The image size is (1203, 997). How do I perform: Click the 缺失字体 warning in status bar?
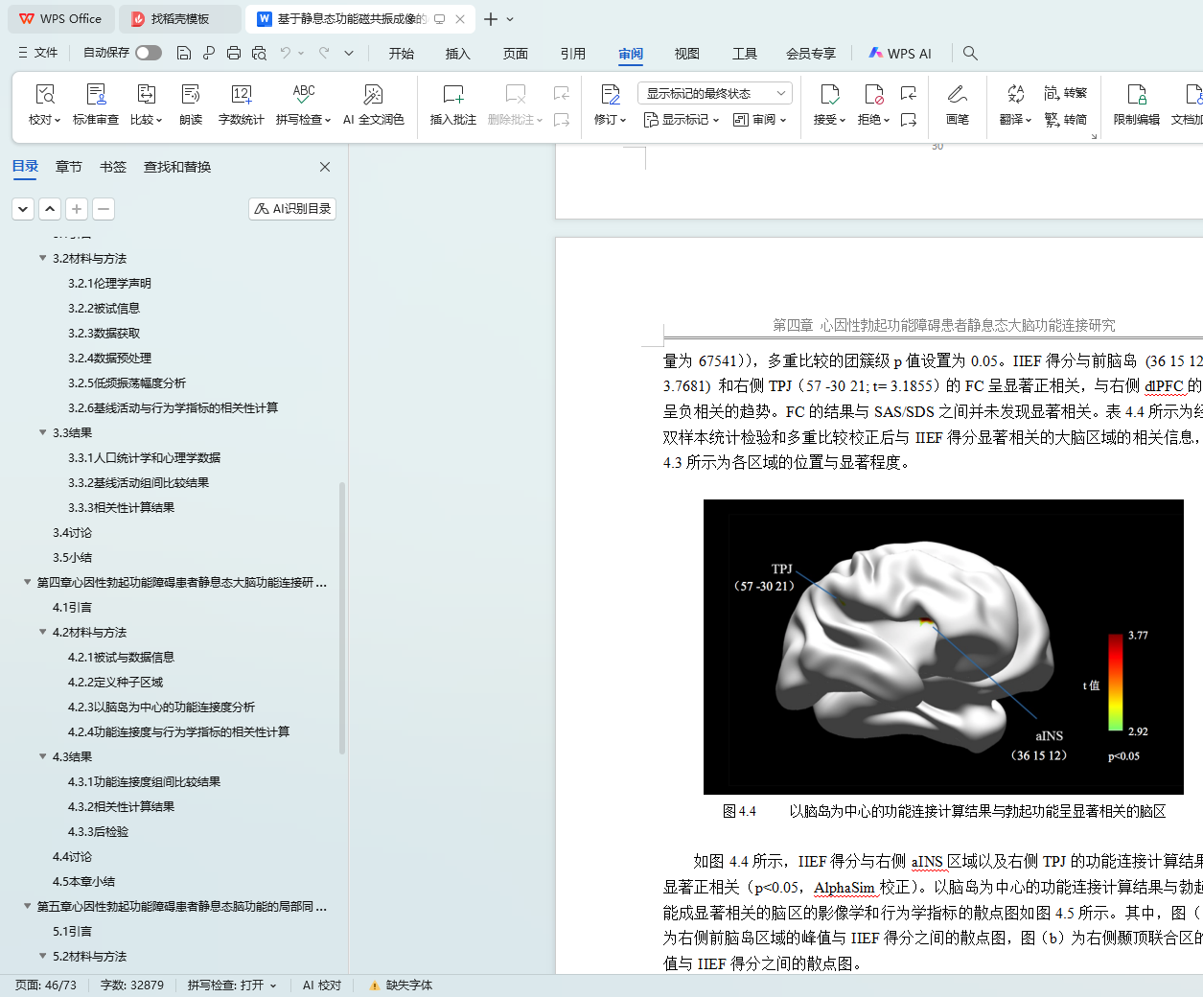[401, 985]
